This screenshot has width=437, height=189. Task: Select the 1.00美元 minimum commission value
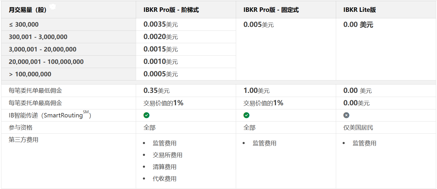coord(257,91)
